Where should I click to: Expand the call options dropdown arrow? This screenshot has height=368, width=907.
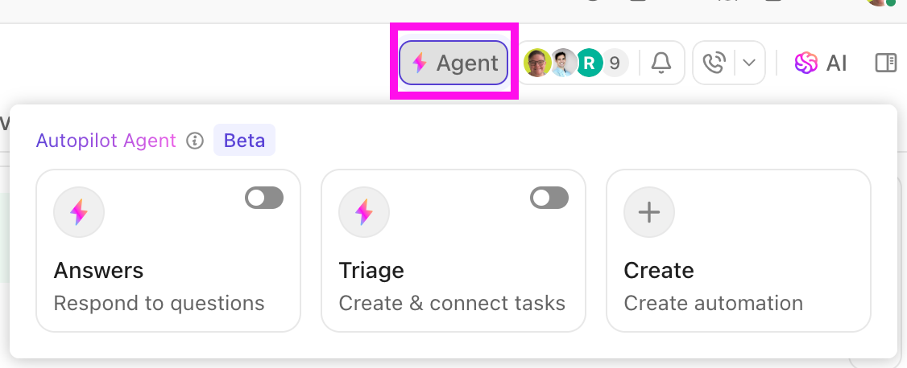(x=749, y=63)
